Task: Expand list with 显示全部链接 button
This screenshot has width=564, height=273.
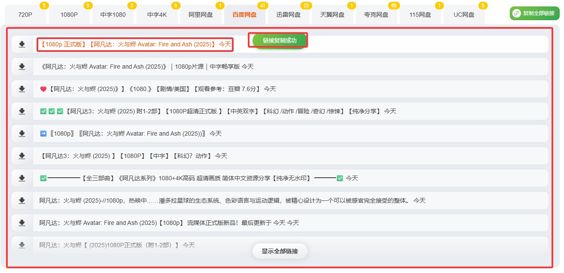Action: (280, 251)
